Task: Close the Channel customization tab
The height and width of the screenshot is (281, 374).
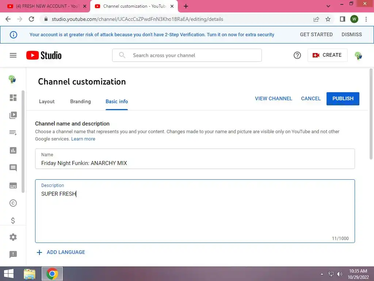Action: [x=172, y=6]
